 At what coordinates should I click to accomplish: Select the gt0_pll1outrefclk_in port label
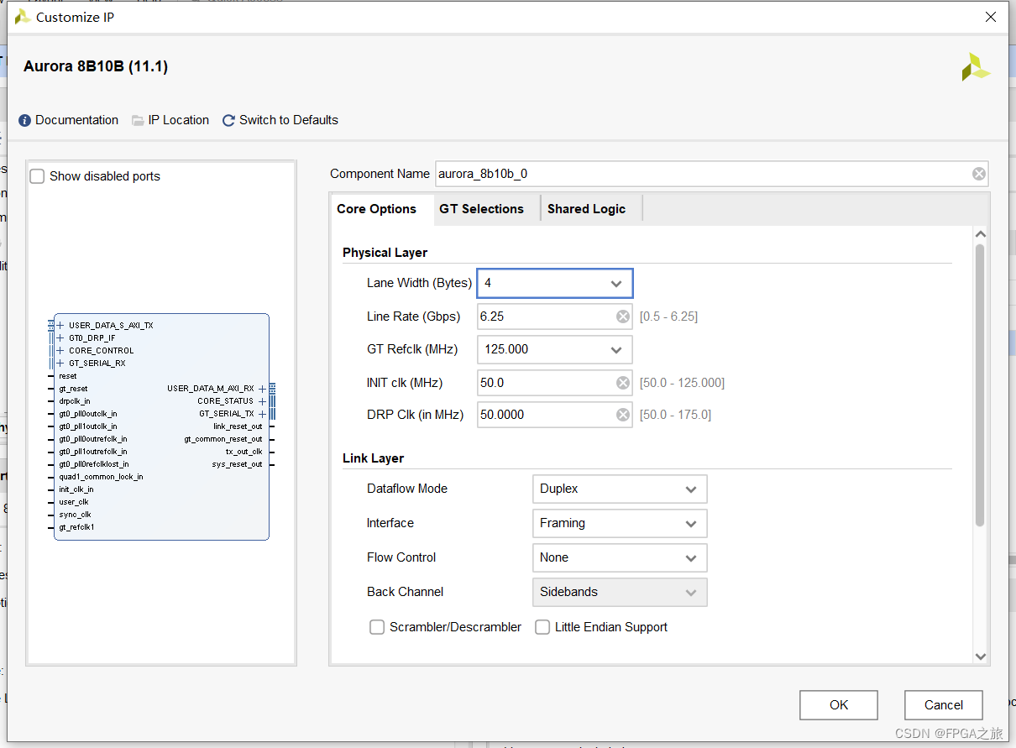coord(93,452)
